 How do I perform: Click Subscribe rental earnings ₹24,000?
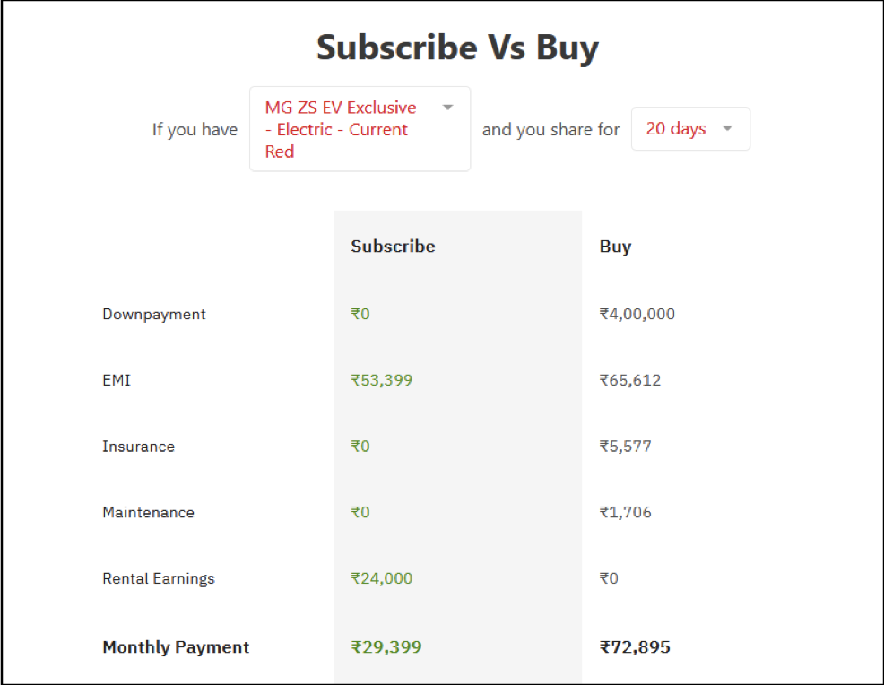(382, 578)
